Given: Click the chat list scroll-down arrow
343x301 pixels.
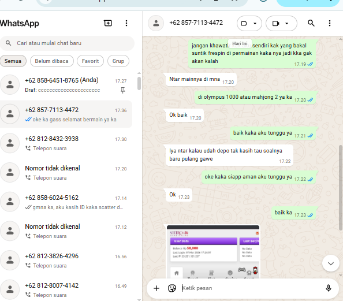Looking at the screenshot, I should click(139, 299).
